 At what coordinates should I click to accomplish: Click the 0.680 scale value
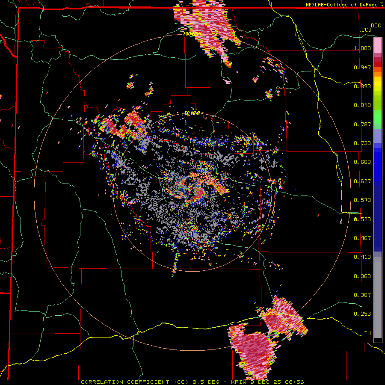pos(362,162)
